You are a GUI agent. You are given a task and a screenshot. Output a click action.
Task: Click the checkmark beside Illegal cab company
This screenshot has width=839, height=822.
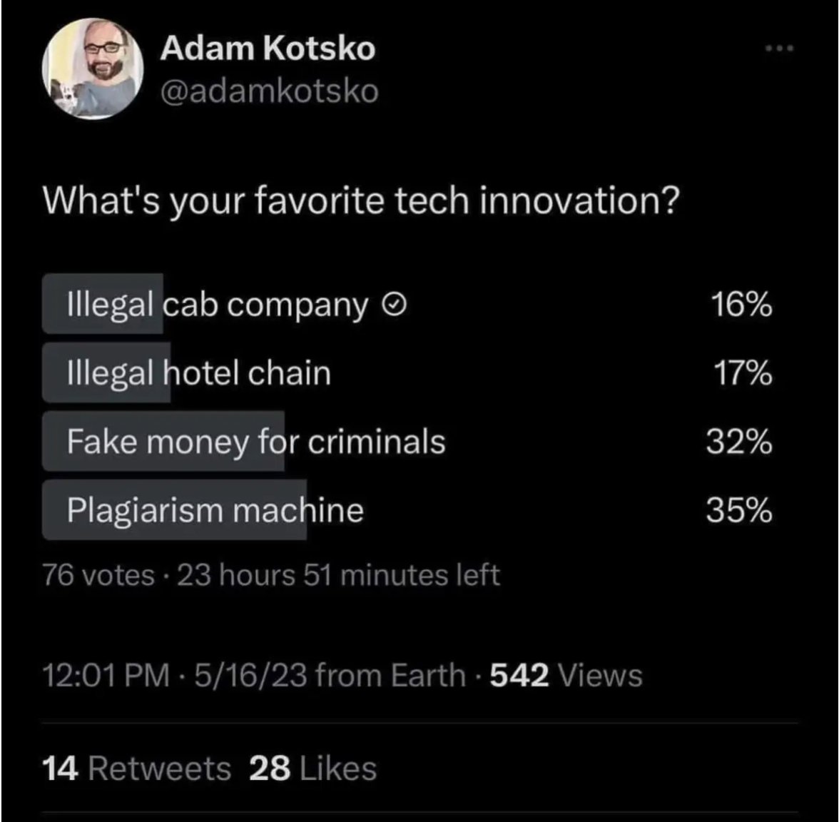(395, 305)
